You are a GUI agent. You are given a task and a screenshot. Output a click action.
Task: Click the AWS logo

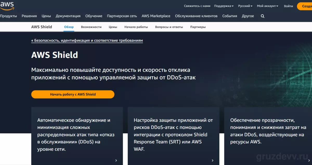tap(7, 6)
